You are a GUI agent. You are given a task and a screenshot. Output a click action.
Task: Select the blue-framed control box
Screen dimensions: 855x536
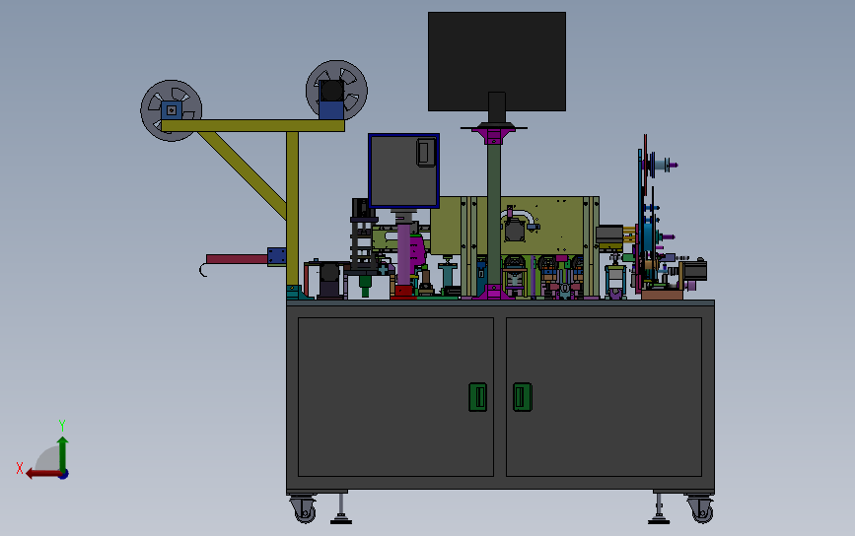(x=404, y=171)
